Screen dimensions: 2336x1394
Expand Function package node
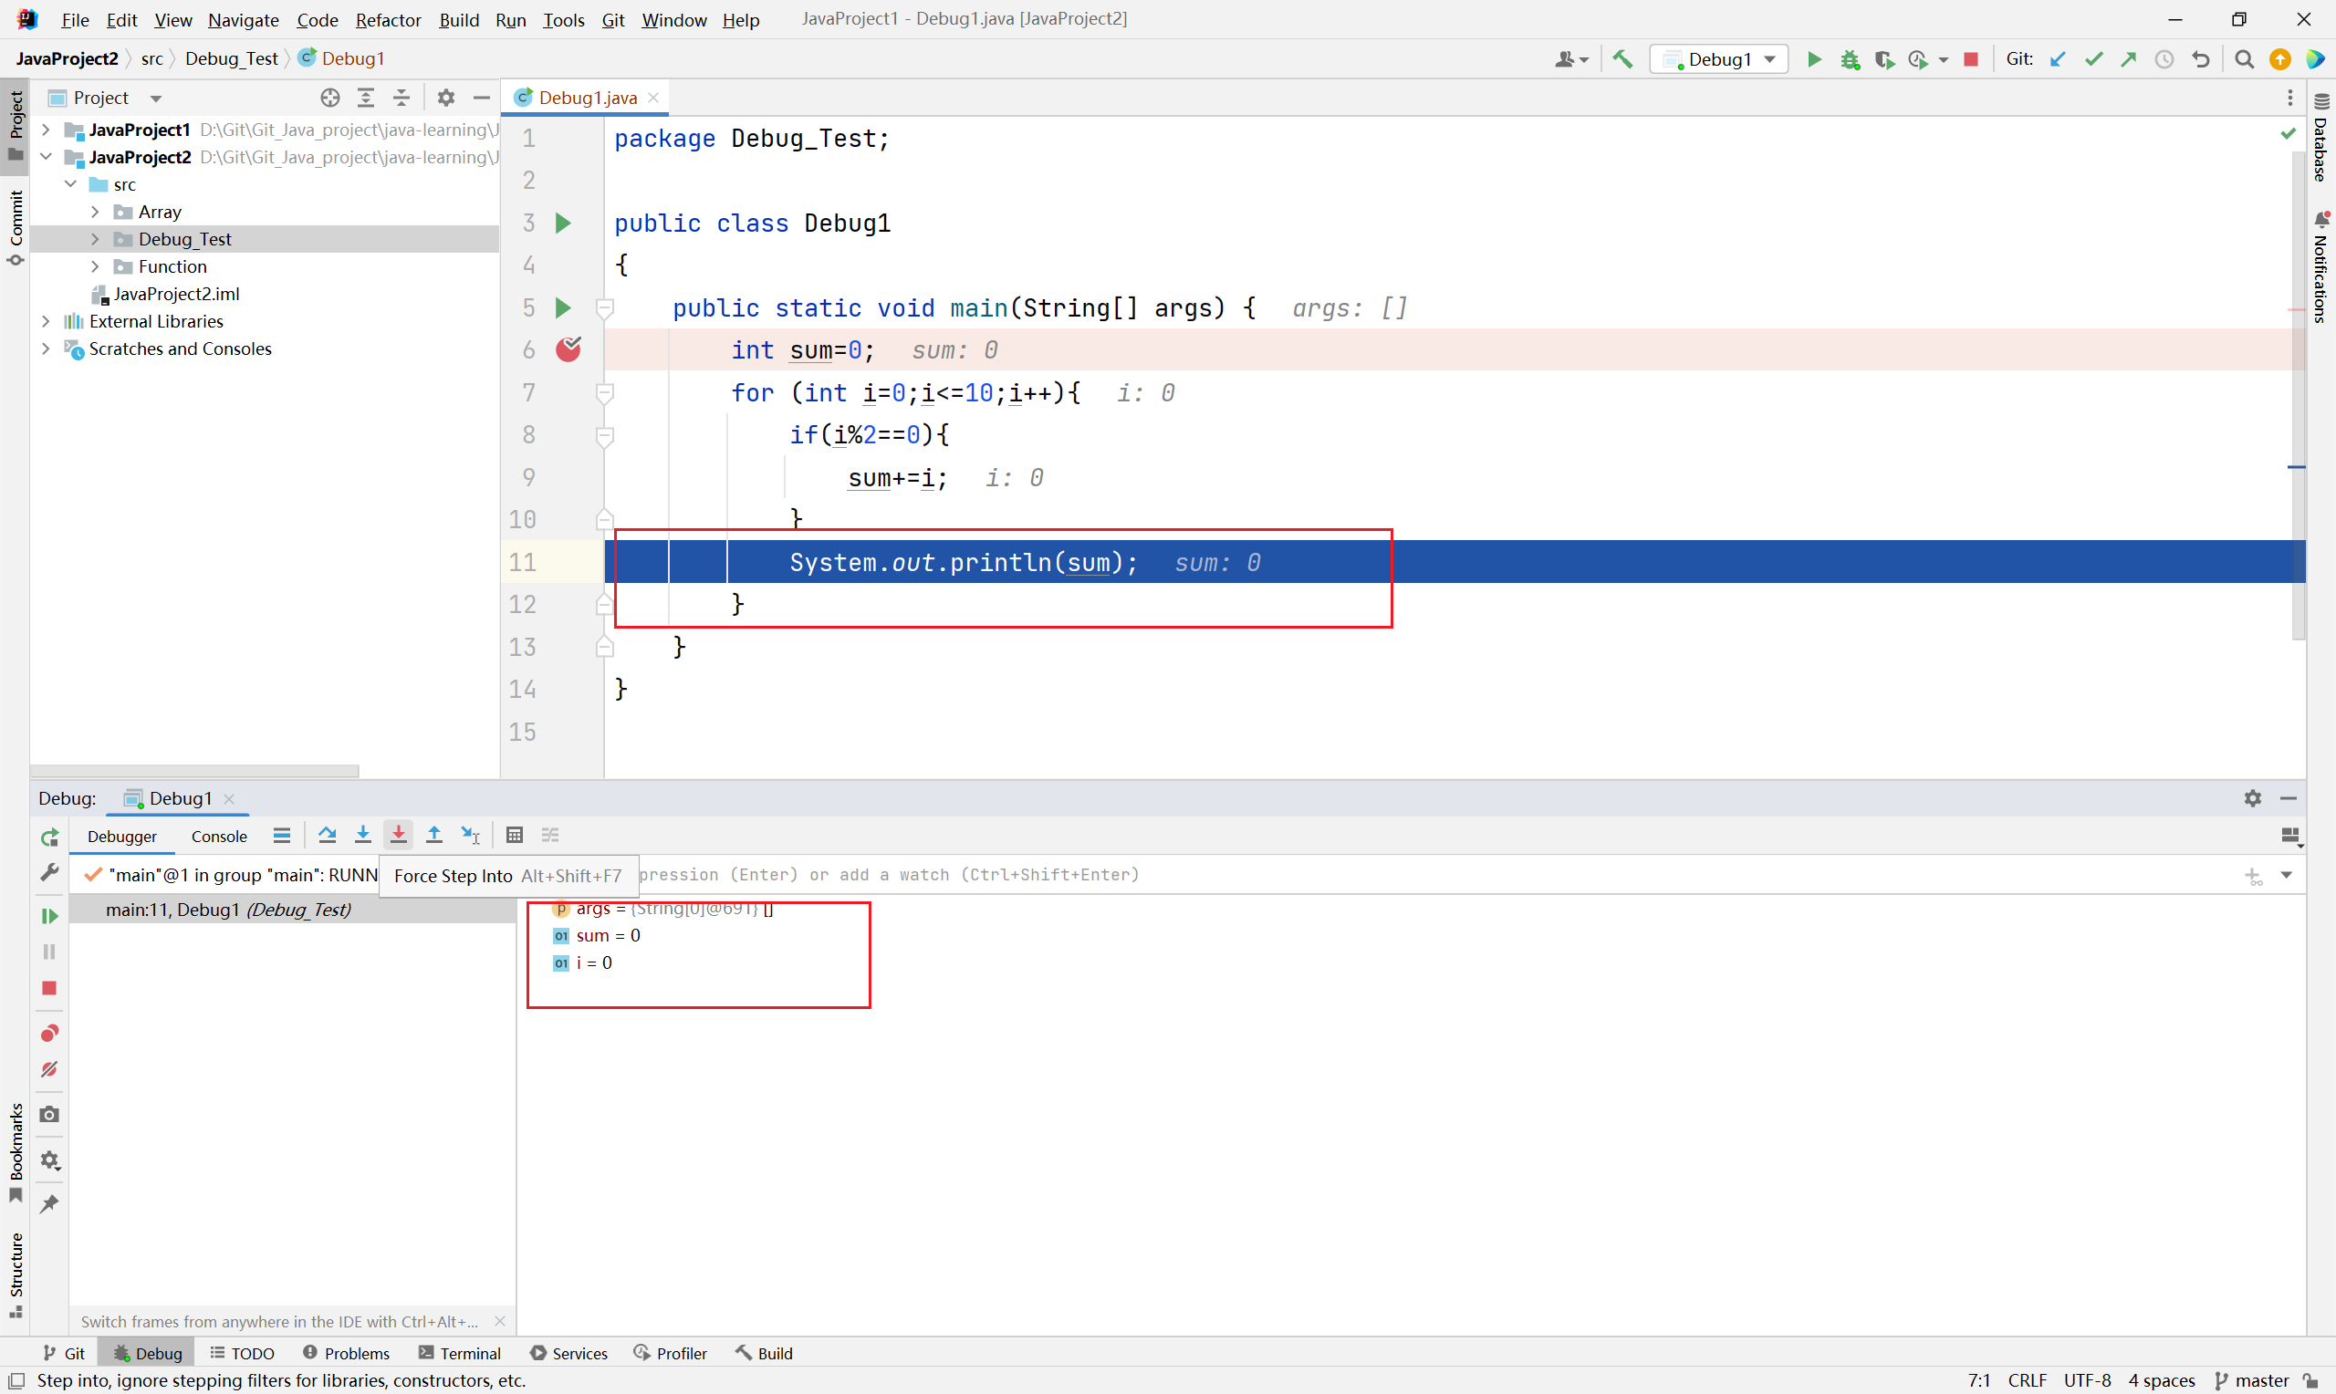[x=95, y=266]
